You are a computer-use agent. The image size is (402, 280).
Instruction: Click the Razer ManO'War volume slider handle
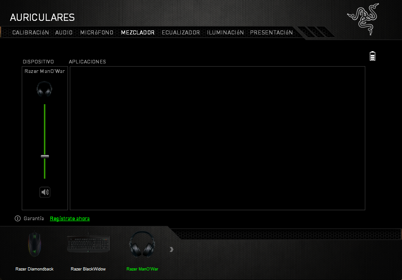[x=45, y=156]
